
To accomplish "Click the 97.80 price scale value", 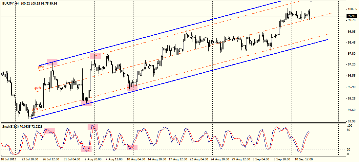I will click(351, 54).
